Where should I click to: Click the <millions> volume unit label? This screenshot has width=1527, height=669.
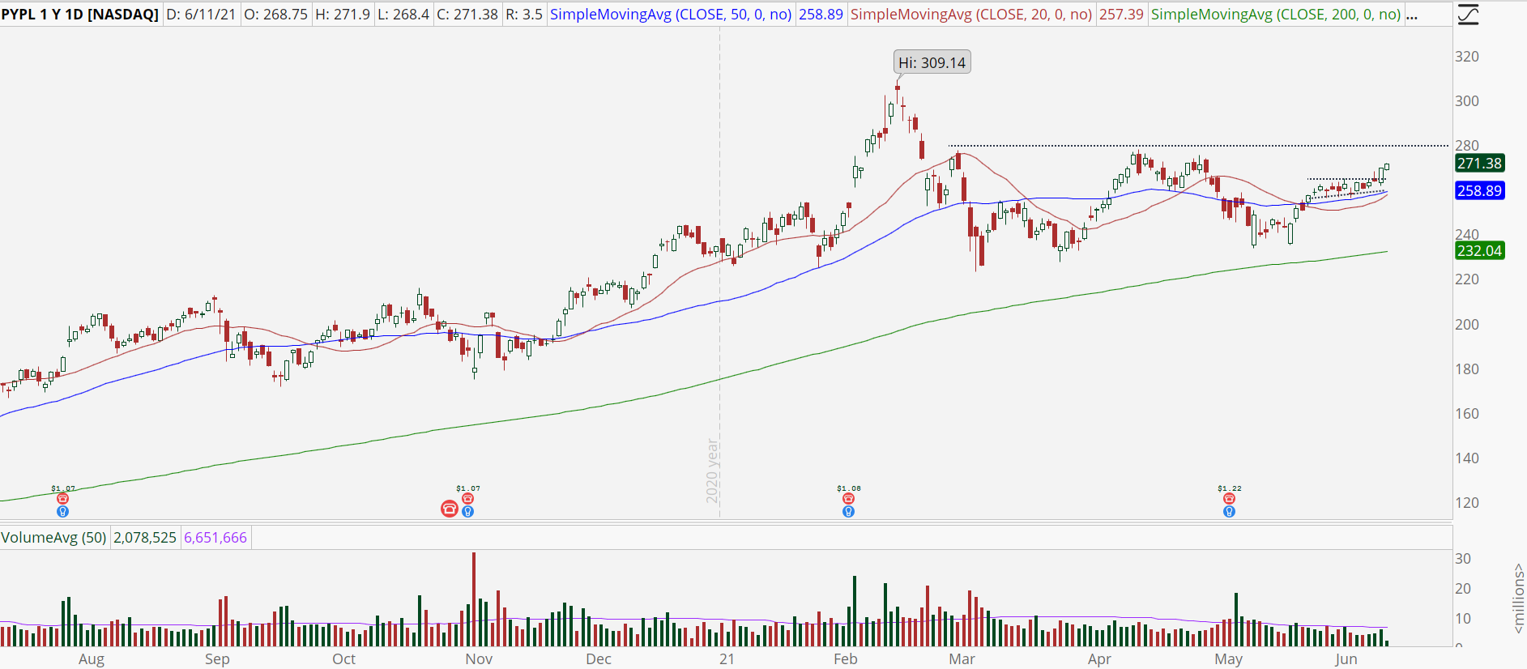click(x=1519, y=599)
